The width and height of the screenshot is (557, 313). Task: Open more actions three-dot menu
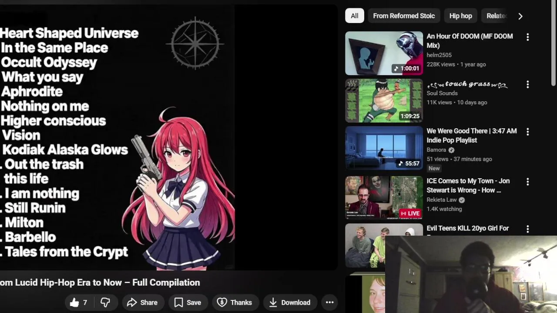click(x=330, y=303)
